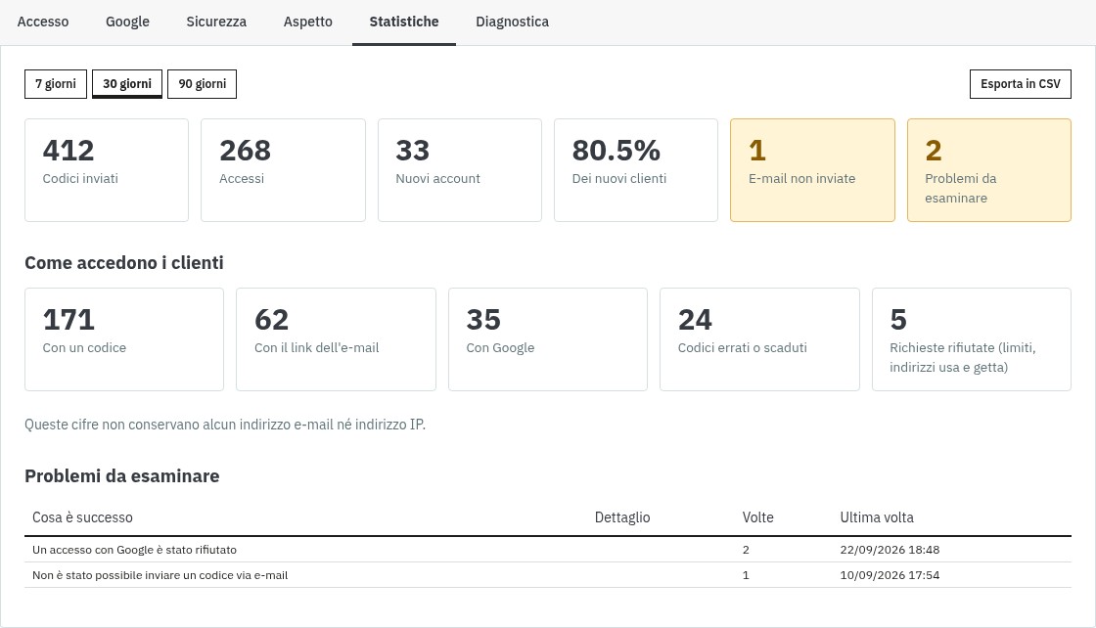Click the Cosa è successo column header
1096x628 pixels.
pos(82,517)
